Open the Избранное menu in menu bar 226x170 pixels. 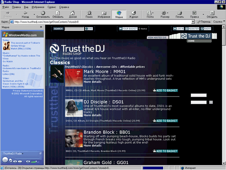click(x=38, y=7)
